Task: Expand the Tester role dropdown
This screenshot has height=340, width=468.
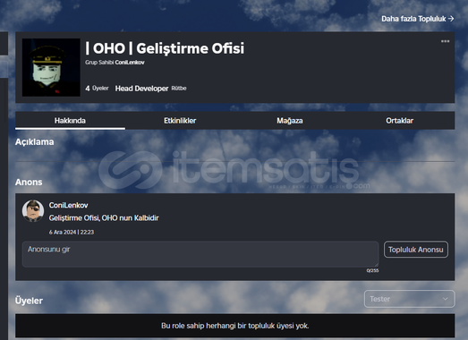Action: click(409, 299)
